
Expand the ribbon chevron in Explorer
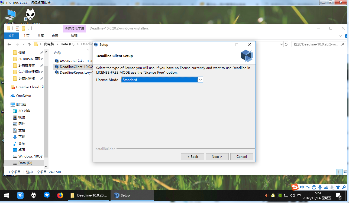[x=341, y=36]
